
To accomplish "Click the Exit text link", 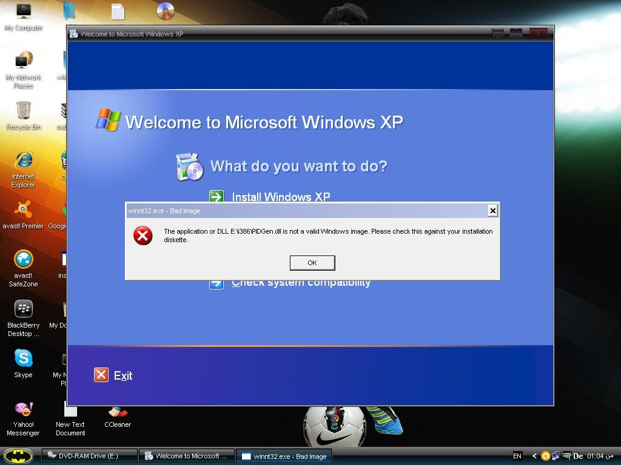I will point(123,375).
